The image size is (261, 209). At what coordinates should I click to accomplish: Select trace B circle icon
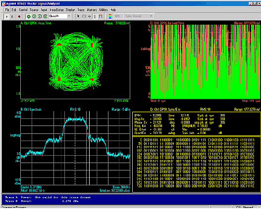pyautogui.click(x=34, y=16)
